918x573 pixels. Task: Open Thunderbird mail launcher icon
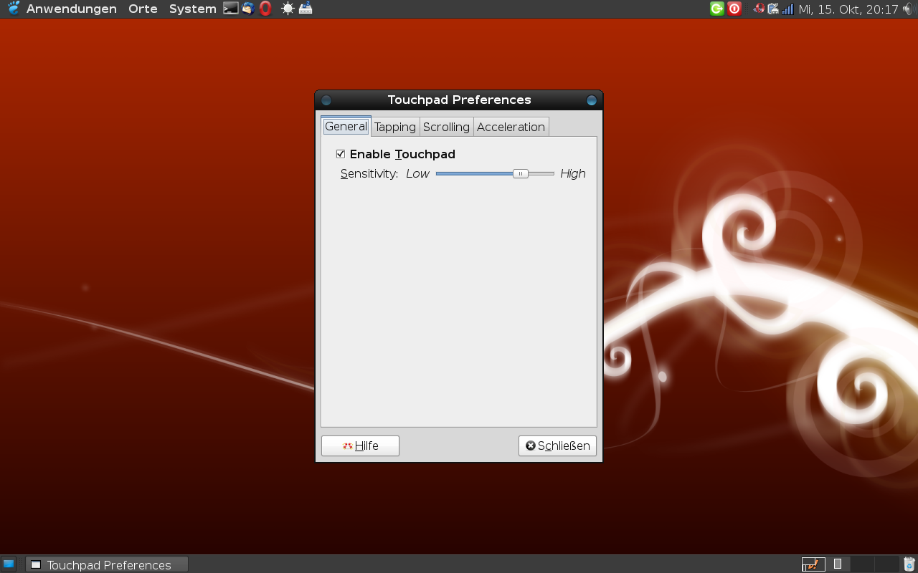click(x=248, y=9)
